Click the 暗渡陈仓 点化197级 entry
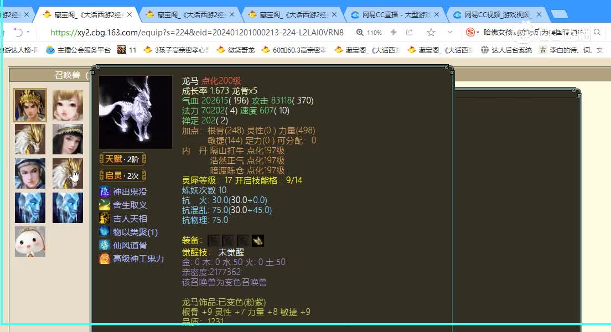The height and width of the screenshot is (332, 611). [x=247, y=170]
